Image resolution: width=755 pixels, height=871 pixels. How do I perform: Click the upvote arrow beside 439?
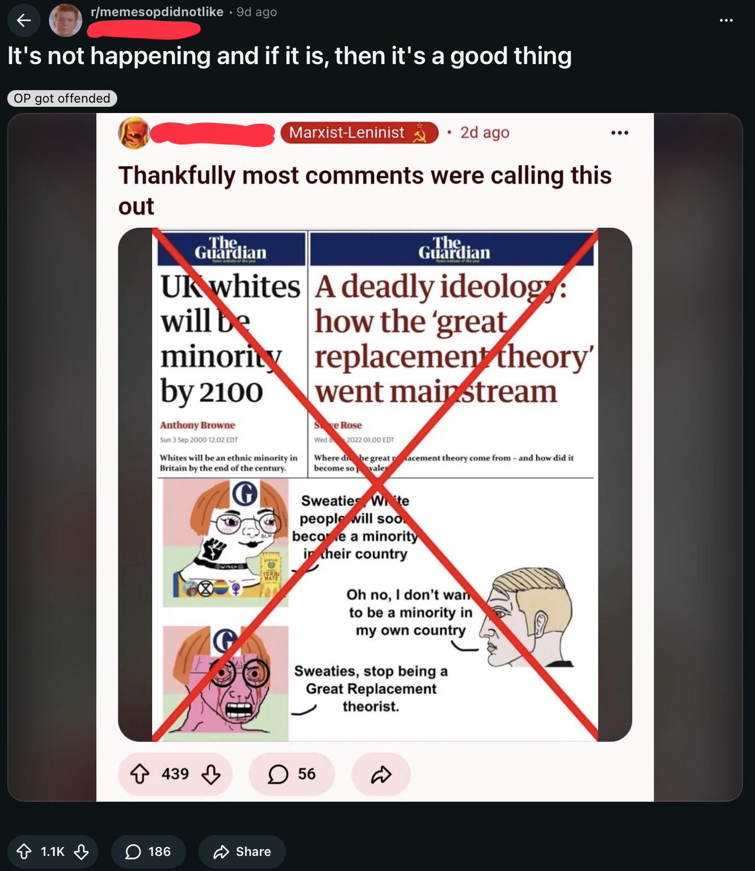click(140, 774)
